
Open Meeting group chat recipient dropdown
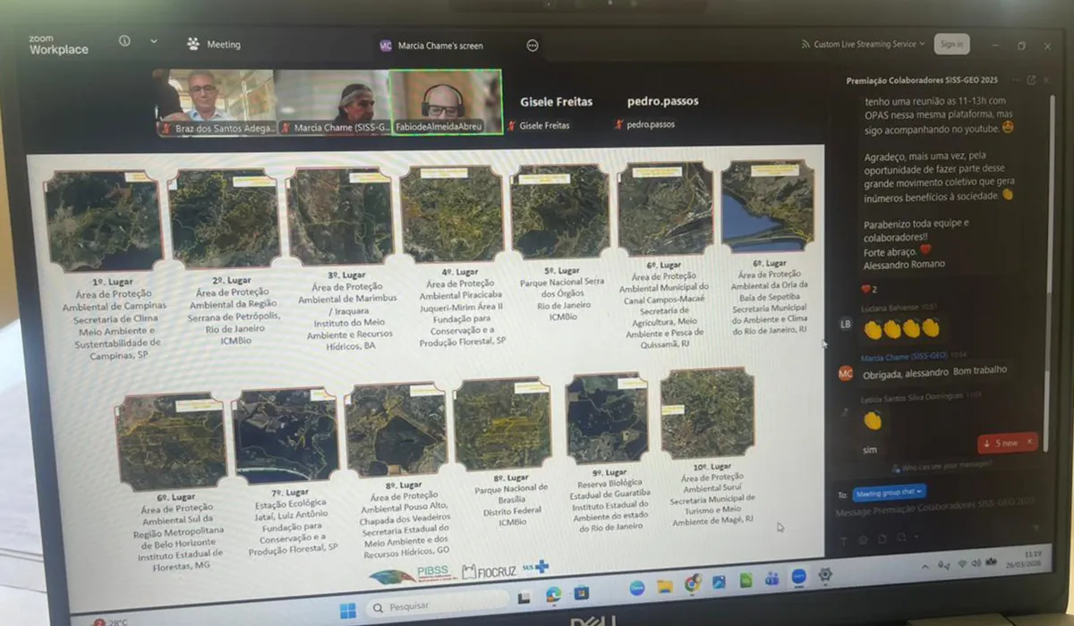[889, 493]
